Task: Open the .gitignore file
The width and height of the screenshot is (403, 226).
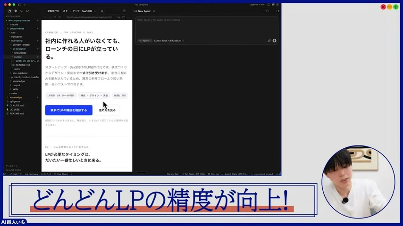Action: (x=15, y=101)
